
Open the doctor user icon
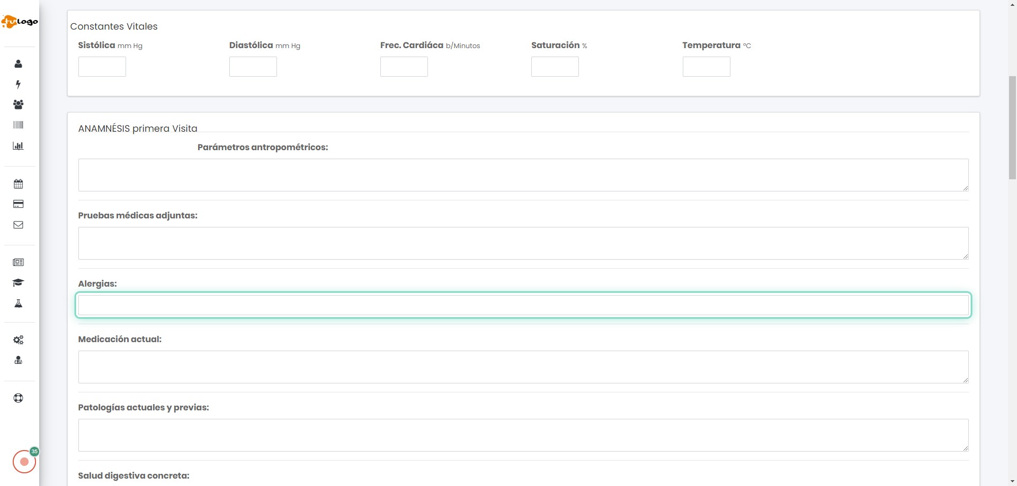coord(19,361)
